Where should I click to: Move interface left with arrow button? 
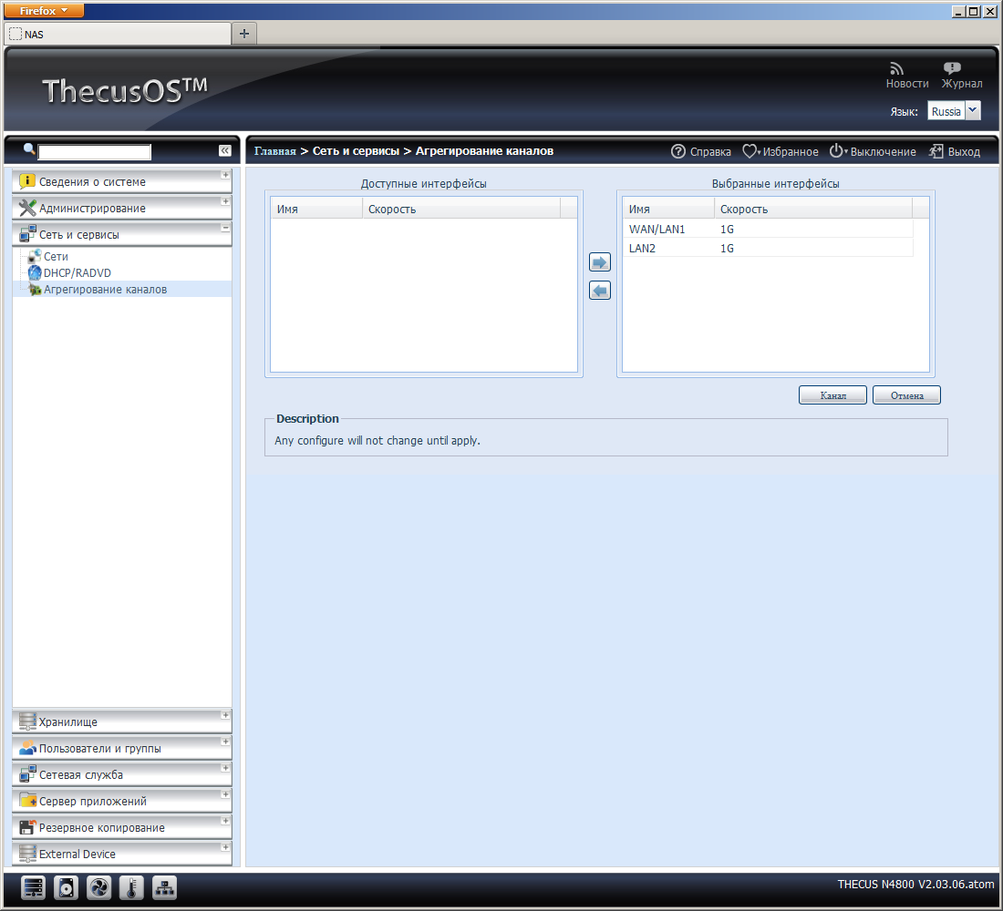tap(599, 291)
